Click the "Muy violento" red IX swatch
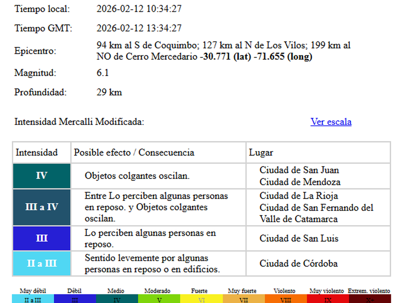The width and height of the screenshot is (408, 303). 328,299
